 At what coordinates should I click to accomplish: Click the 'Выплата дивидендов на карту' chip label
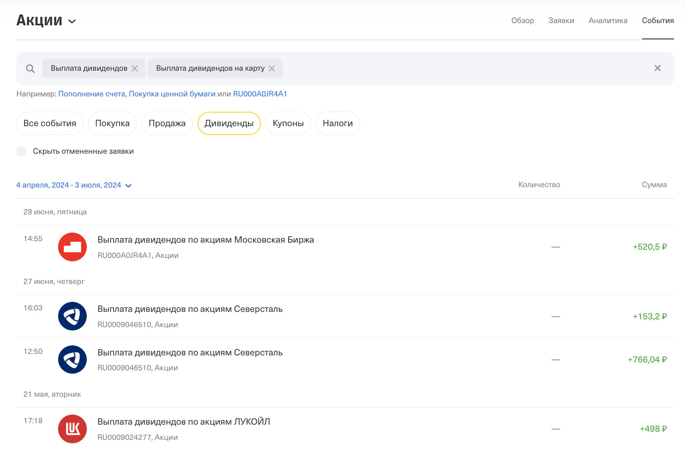tap(210, 68)
